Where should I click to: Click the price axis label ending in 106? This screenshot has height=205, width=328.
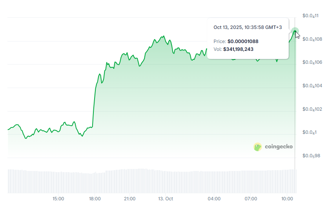point(312,62)
